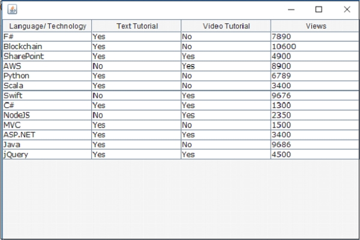Minimize the table window

click(291, 10)
